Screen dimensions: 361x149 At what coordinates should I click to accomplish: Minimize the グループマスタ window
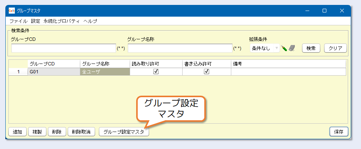(307, 11)
